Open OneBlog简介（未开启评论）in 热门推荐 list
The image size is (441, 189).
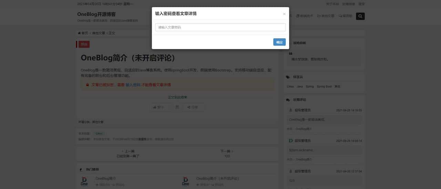(218, 179)
